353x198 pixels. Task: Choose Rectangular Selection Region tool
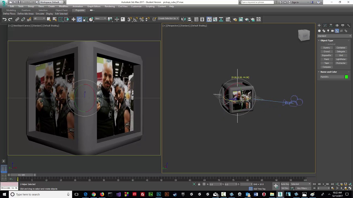(x=61, y=19)
